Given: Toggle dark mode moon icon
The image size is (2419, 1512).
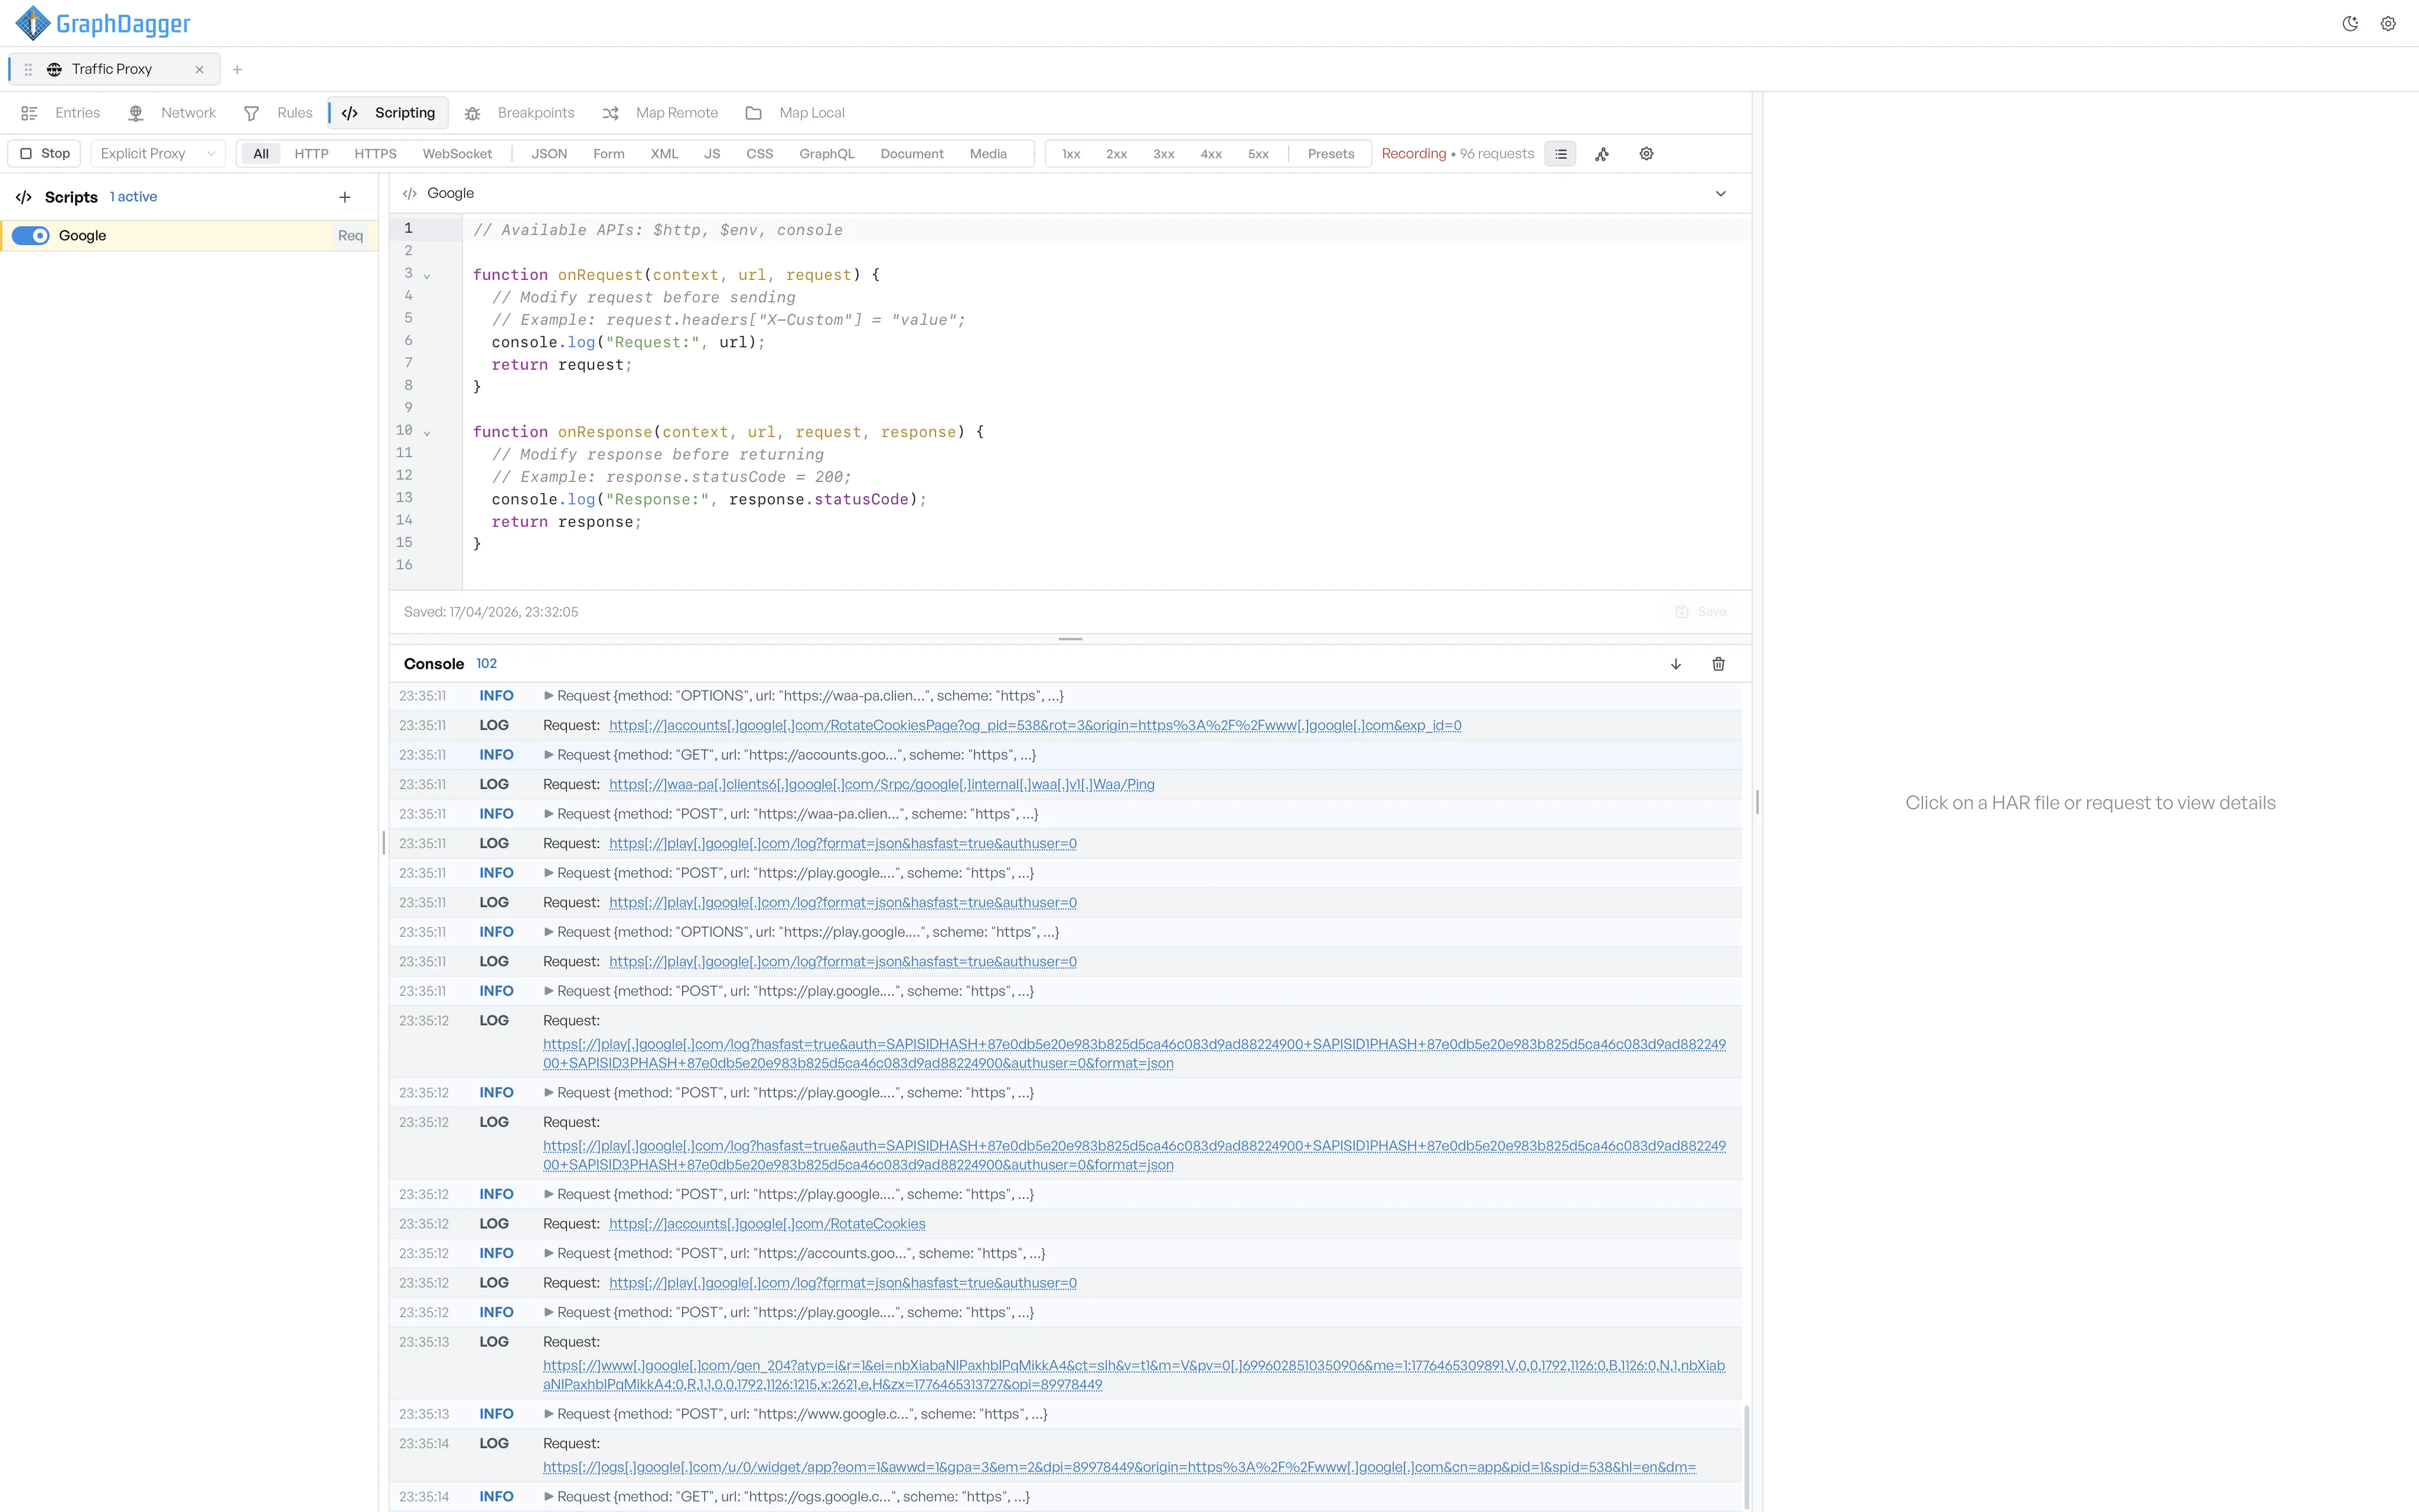Looking at the screenshot, I should click(2350, 24).
